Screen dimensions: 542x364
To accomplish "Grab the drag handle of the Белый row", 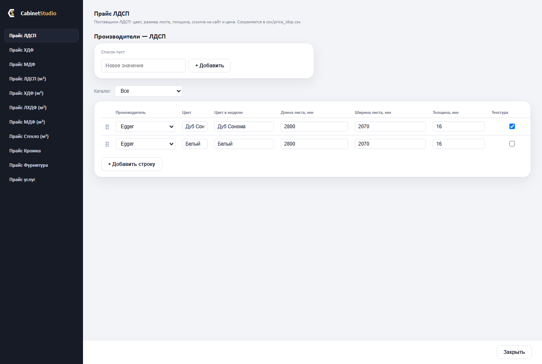I will [x=107, y=144].
